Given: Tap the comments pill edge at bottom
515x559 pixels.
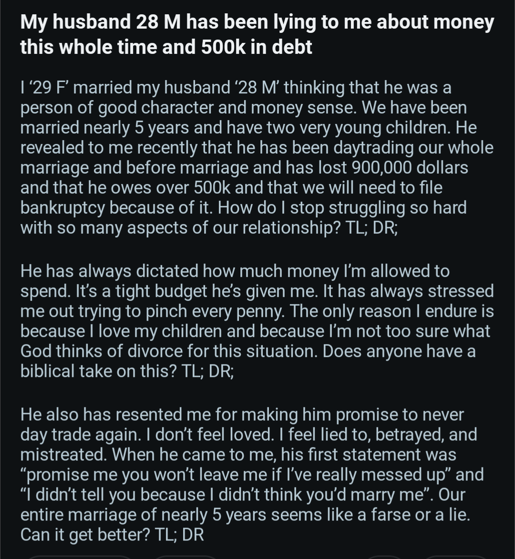Looking at the screenshot, I should click(186, 557).
